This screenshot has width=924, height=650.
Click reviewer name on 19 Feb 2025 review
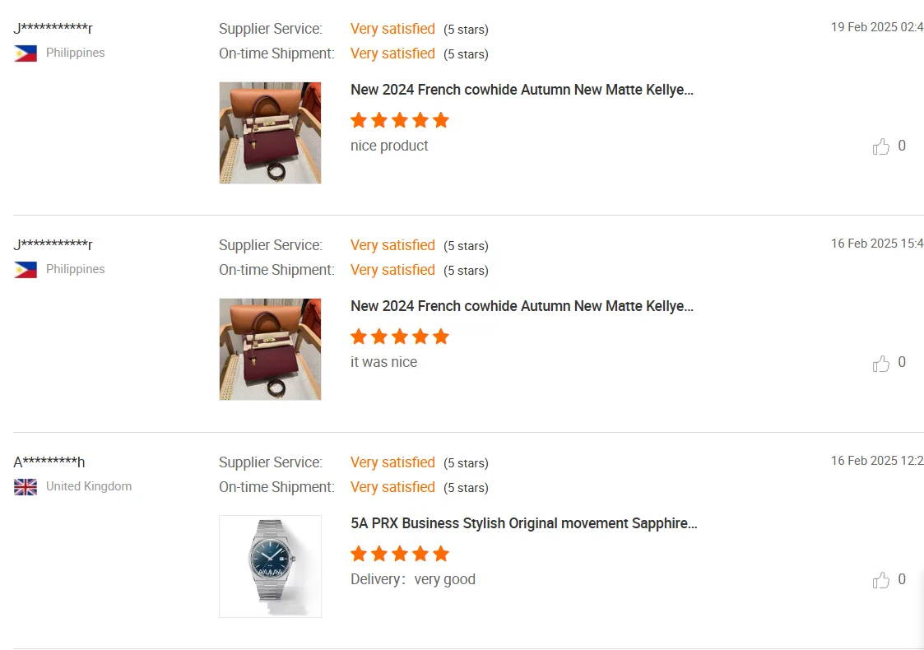[53, 29]
